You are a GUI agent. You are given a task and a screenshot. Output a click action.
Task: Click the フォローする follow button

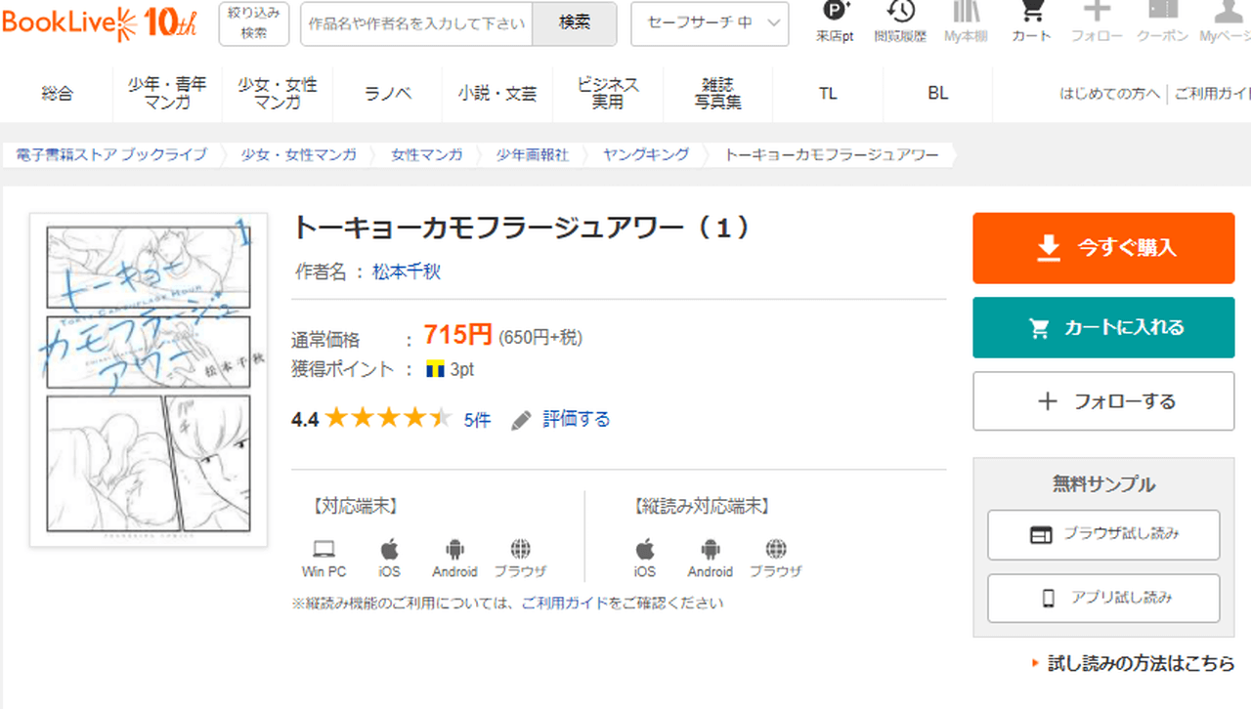(1103, 401)
